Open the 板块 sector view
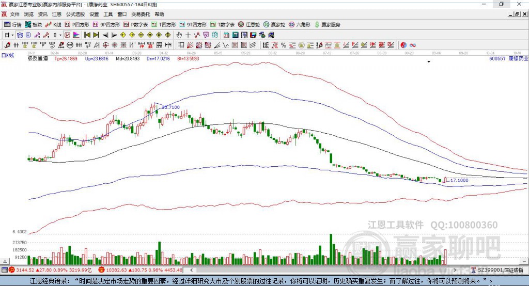 pyautogui.click(x=33, y=25)
